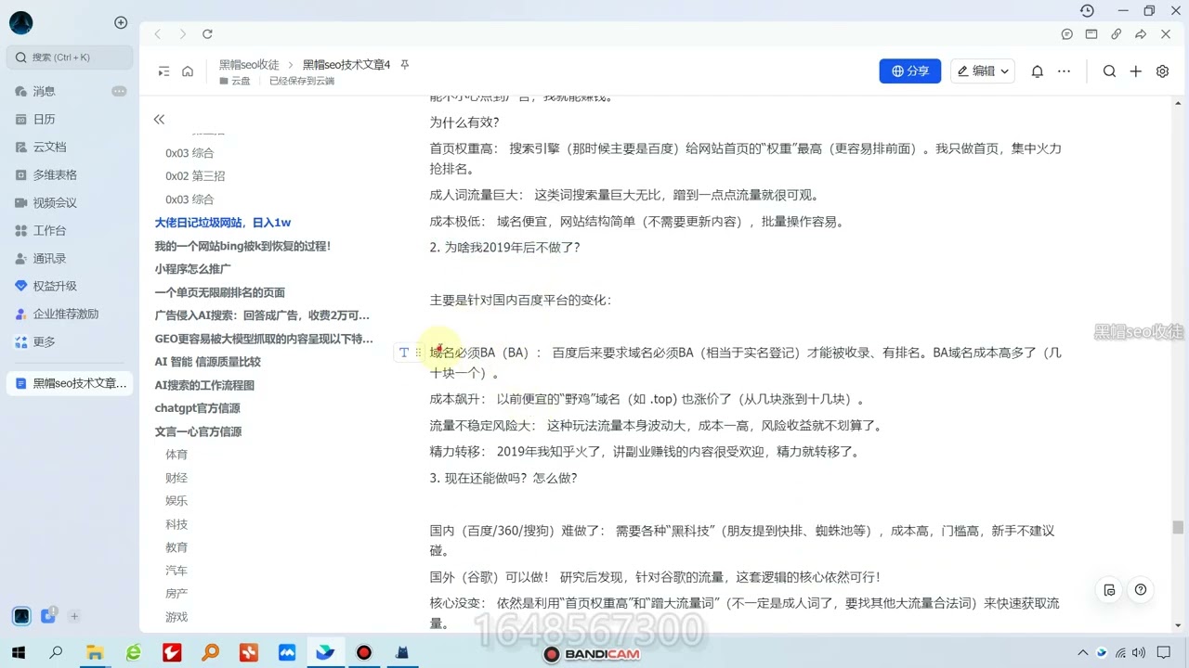Click the notification bell icon
The height and width of the screenshot is (668, 1189).
1038,71
